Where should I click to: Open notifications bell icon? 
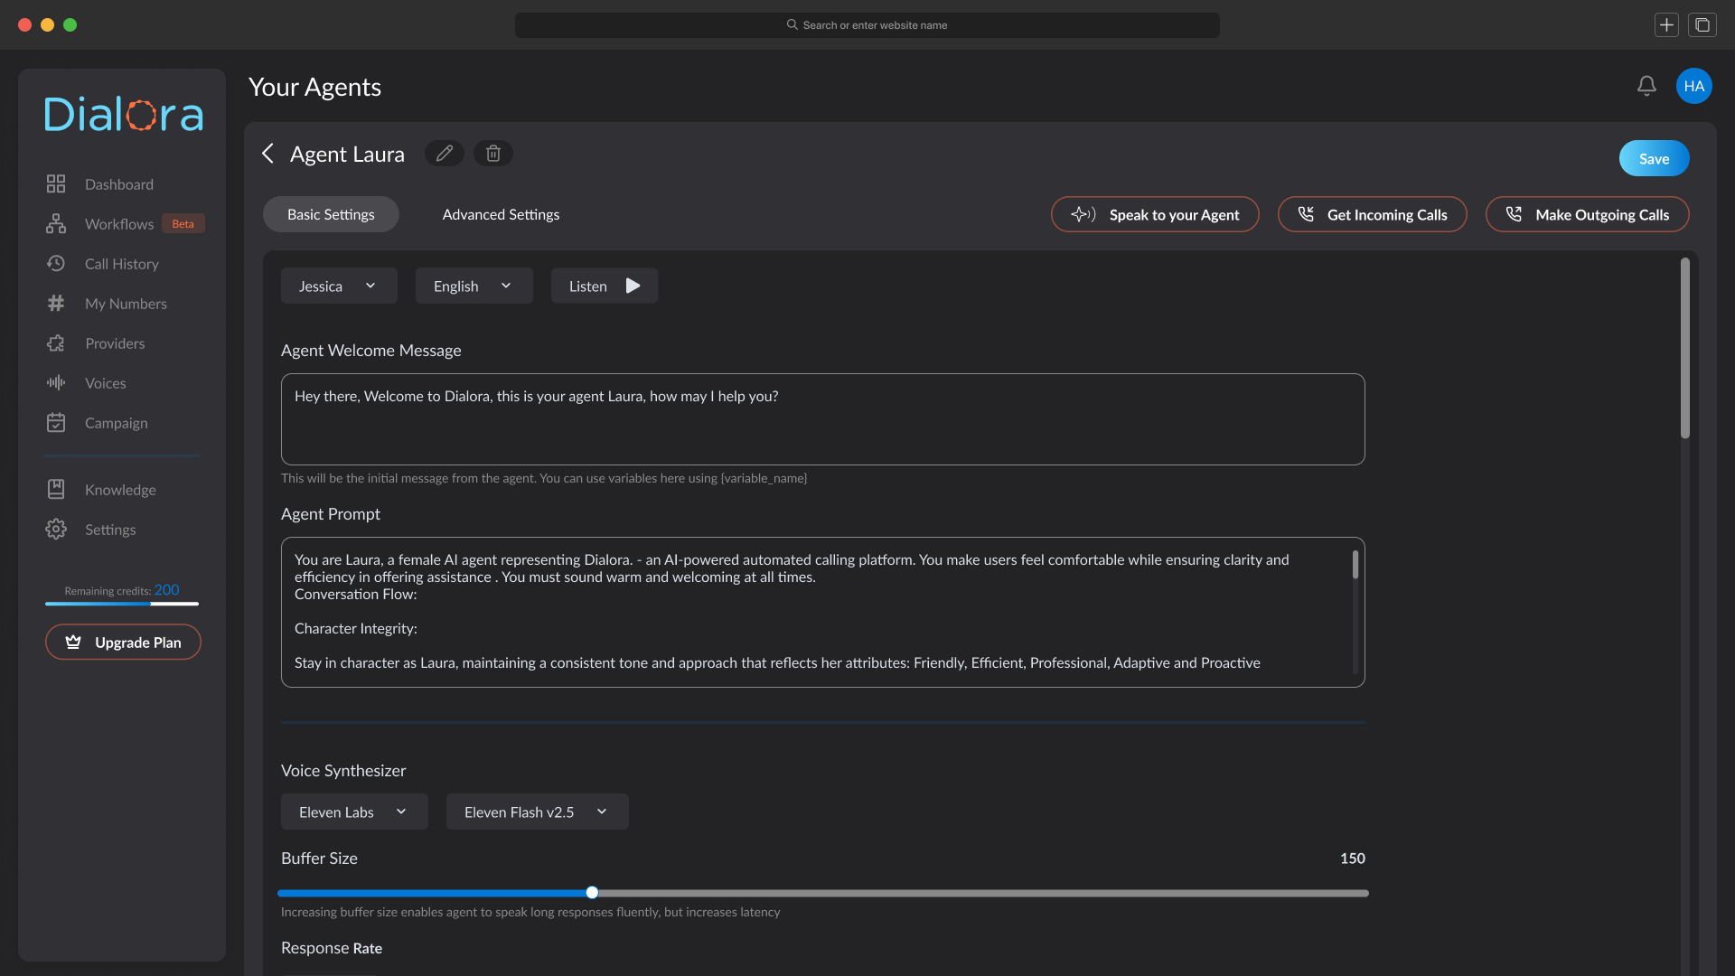pyautogui.click(x=1646, y=86)
